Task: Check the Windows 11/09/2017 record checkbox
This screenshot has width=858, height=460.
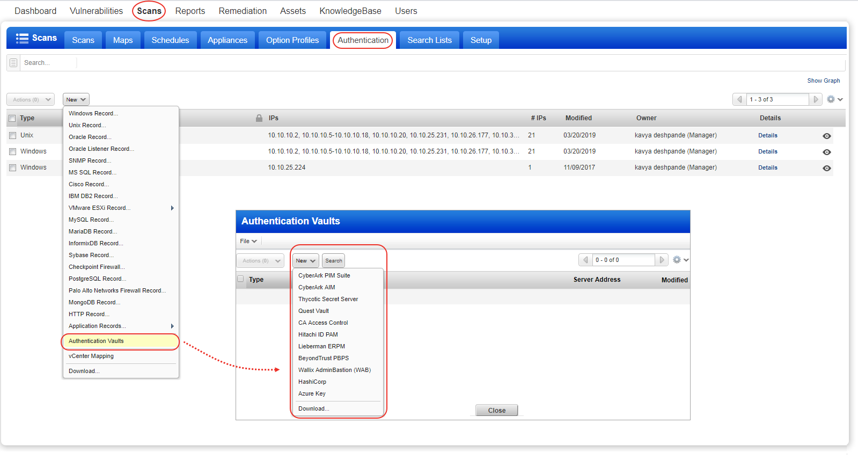Action: click(12, 167)
